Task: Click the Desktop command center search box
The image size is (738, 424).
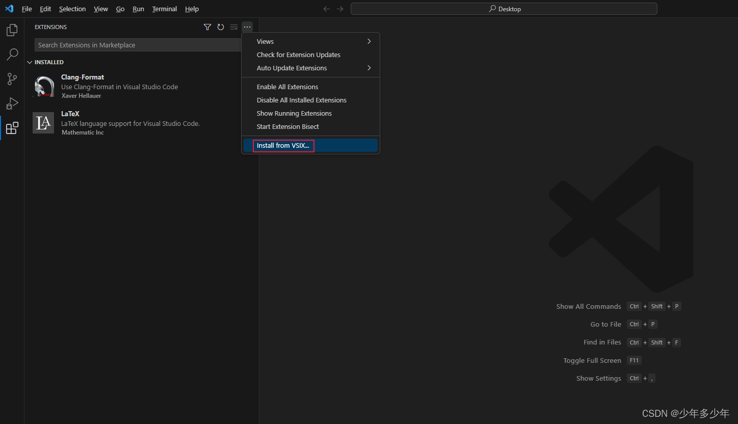Action: click(x=504, y=9)
